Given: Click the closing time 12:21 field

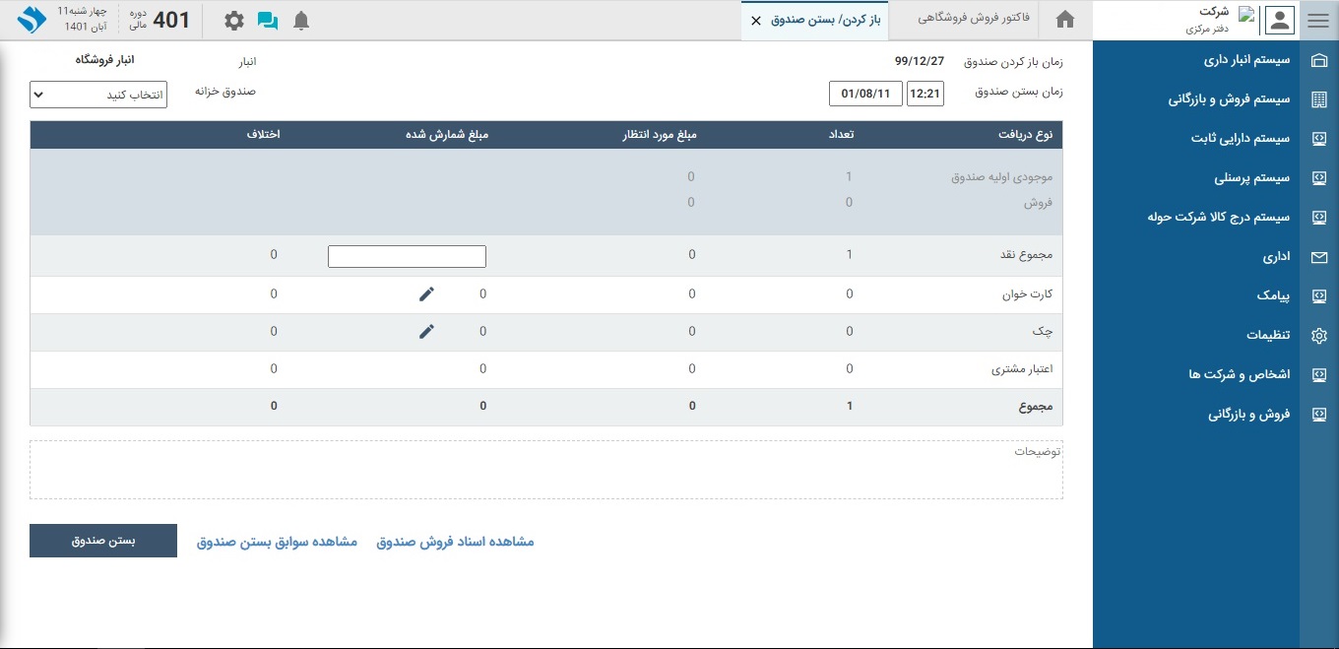Looking at the screenshot, I should pos(925,95).
